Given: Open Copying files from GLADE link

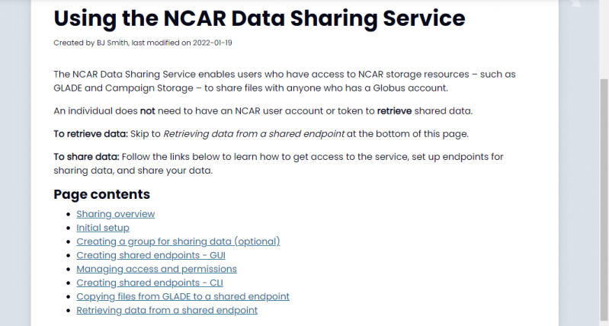Looking at the screenshot, I should click(x=182, y=296).
